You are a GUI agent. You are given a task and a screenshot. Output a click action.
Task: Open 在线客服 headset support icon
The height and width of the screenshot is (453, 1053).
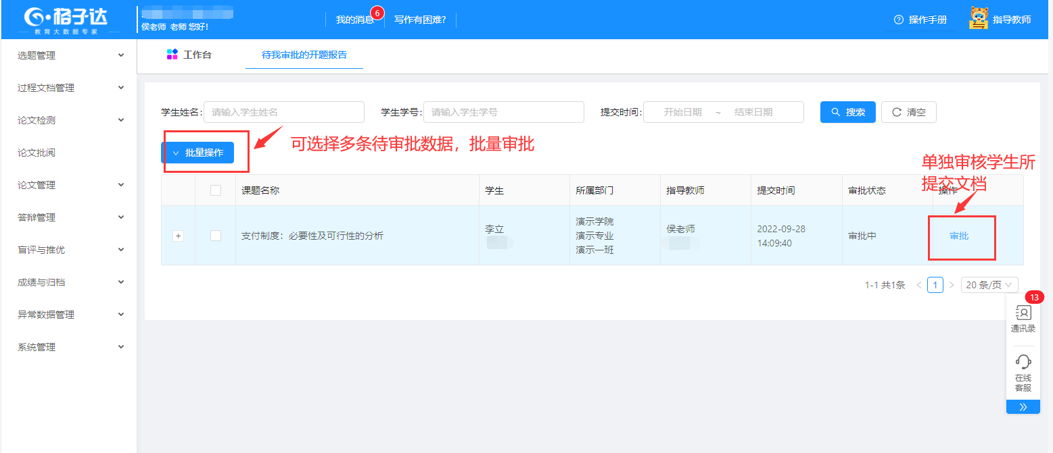pos(1023,362)
